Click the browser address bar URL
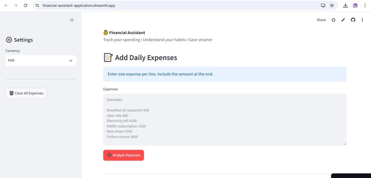Screen dimensions: 371x178 coord(79,6)
